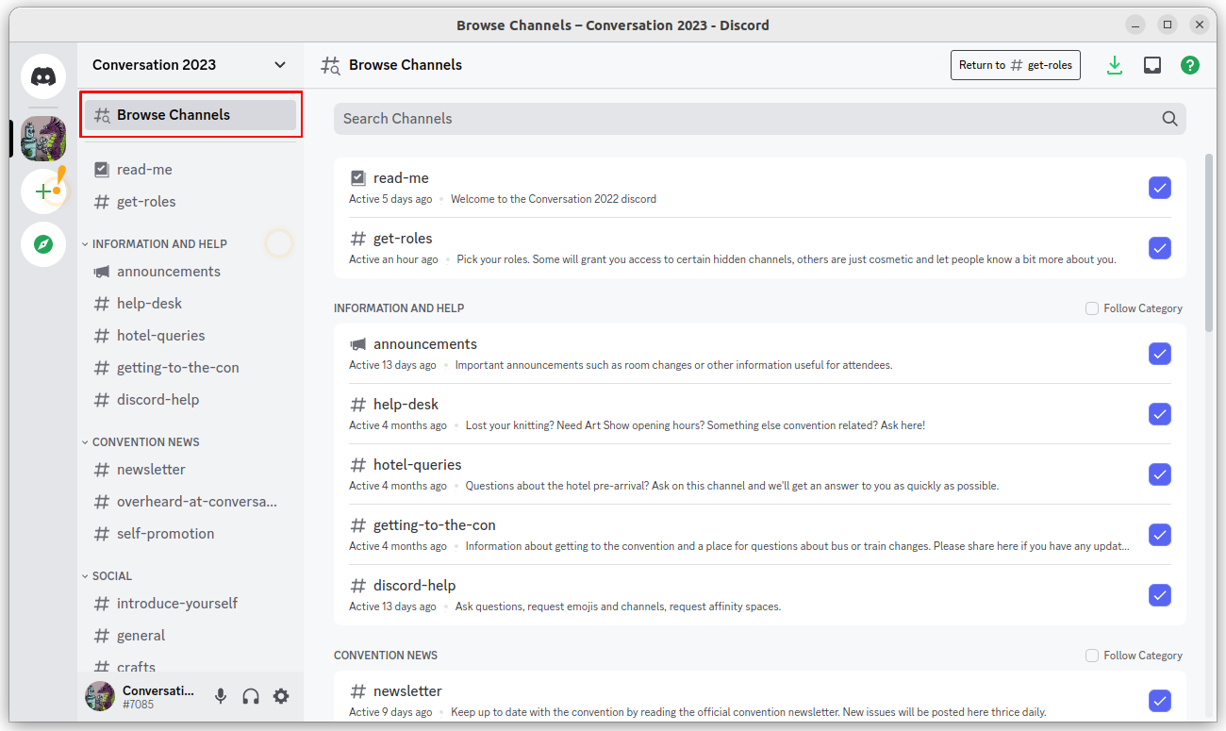Screen dimensions: 1226x731
Task: Open Conversation 2023 server dropdown menu
Action: pyautogui.click(x=280, y=65)
